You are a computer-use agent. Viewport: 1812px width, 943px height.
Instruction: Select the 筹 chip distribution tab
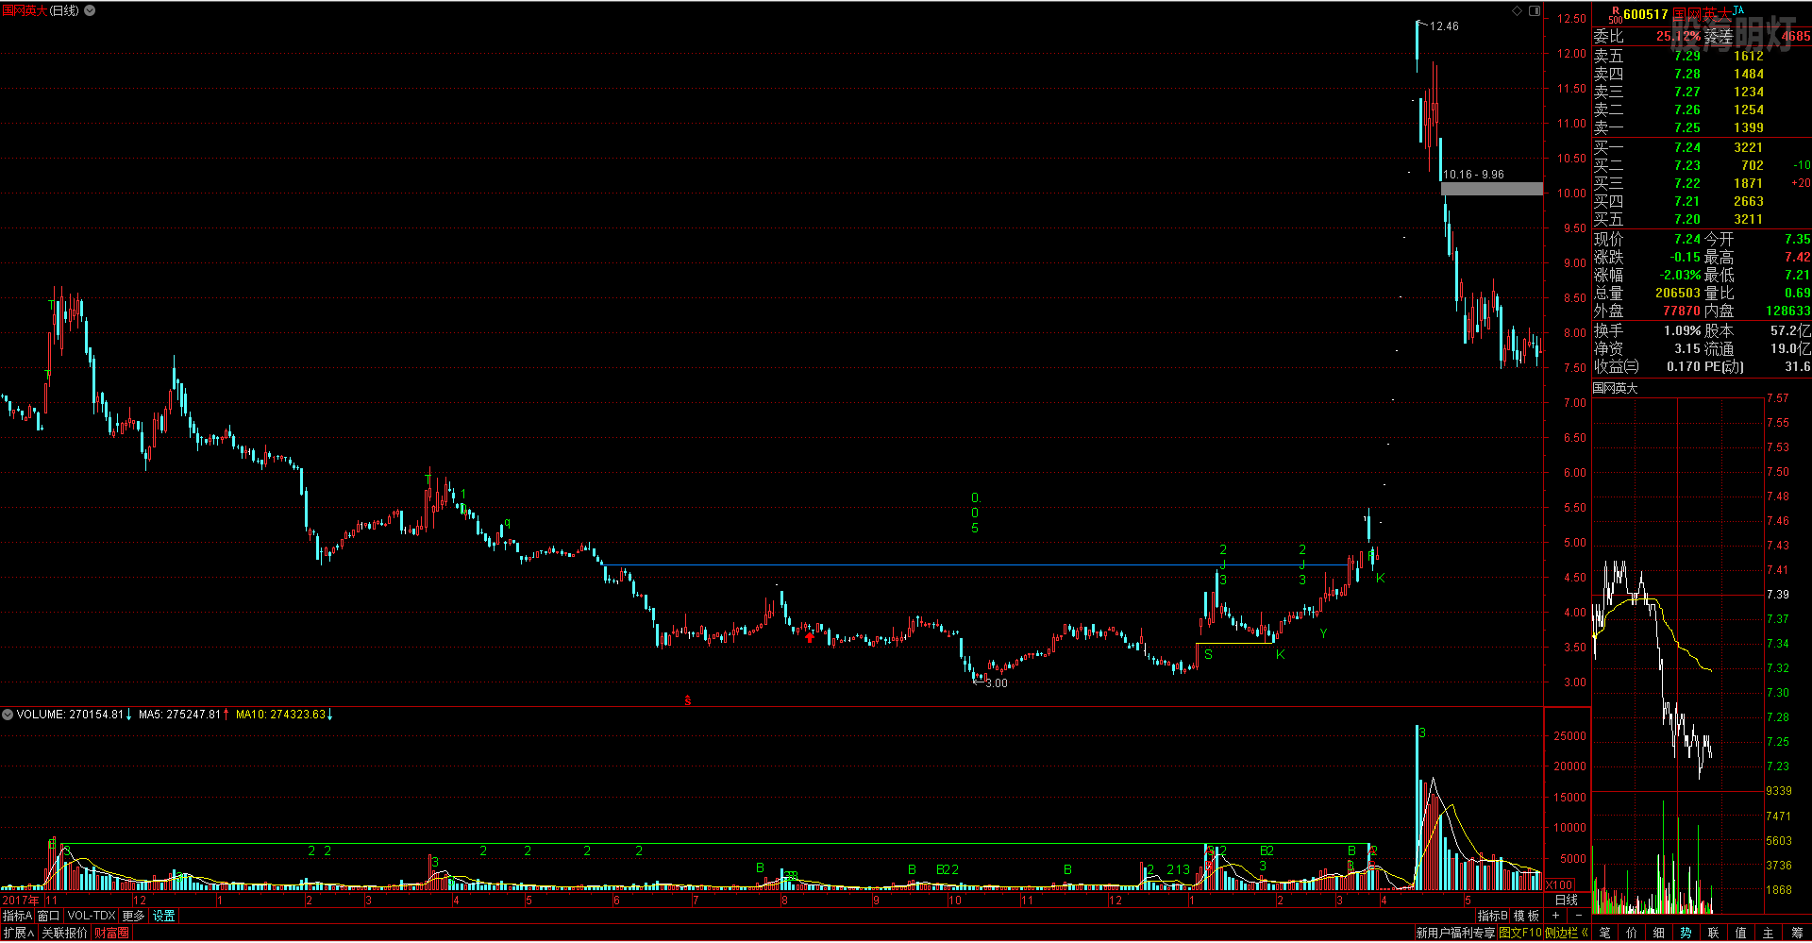[x=1797, y=933]
